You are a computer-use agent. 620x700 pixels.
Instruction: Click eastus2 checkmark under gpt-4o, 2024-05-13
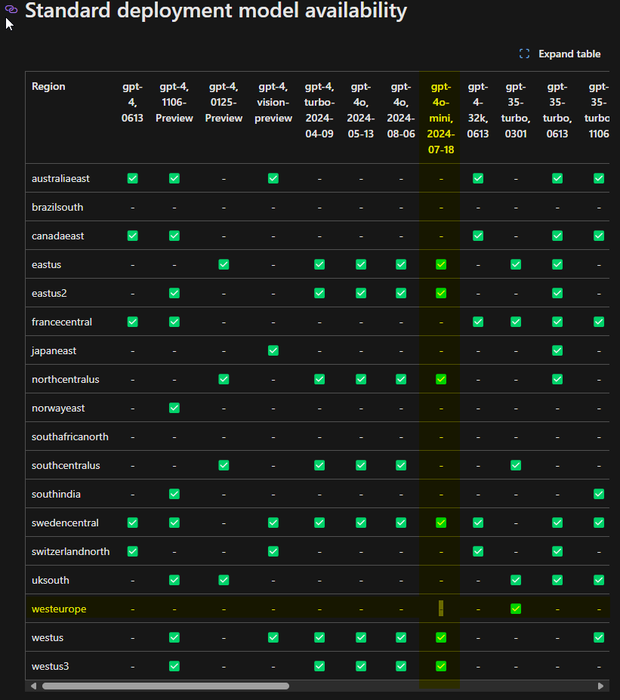[361, 293]
